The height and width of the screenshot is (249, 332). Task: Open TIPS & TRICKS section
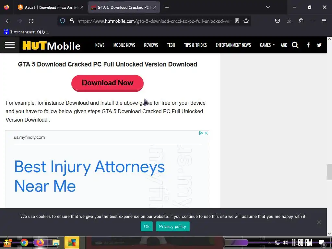(x=196, y=45)
